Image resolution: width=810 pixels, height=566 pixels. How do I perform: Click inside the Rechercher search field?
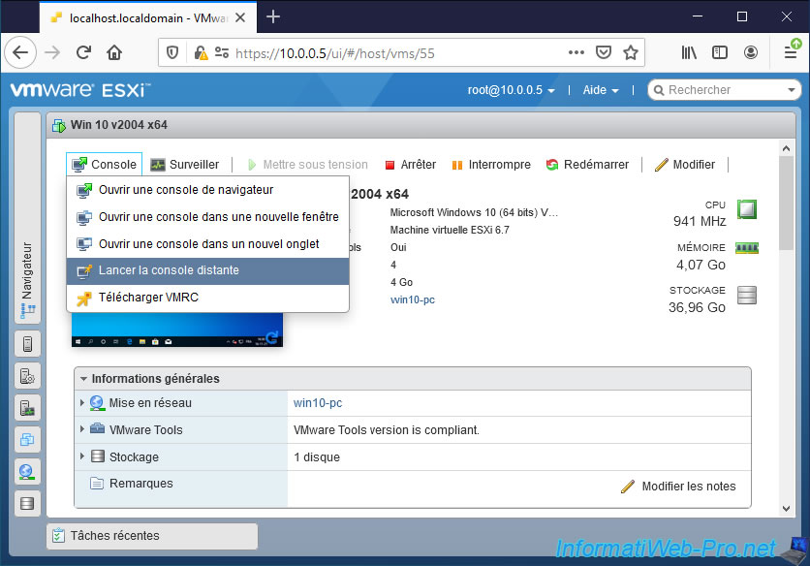[x=725, y=90]
